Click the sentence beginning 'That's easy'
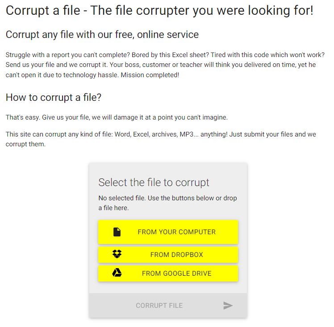 117,117
